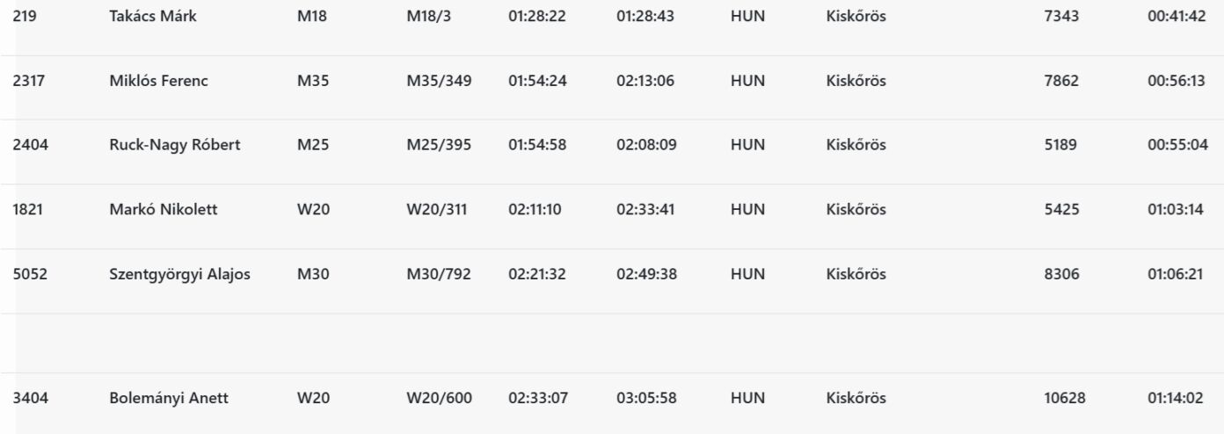The image size is (1224, 434).
Task: Click the name Takács Márk
Action: point(153,17)
